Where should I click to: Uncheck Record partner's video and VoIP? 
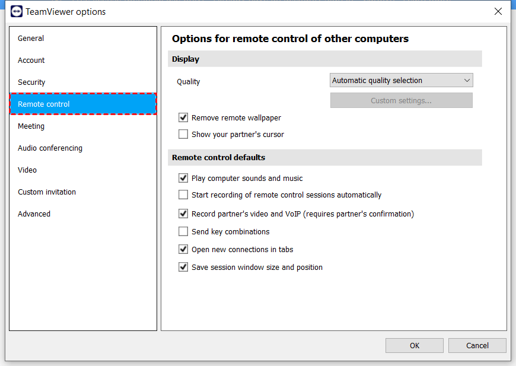(x=183, y=214)
